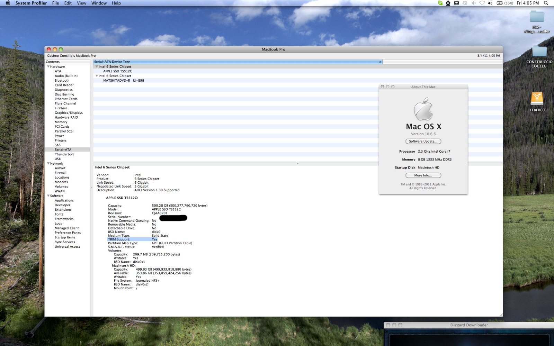Screen dimensions: 554x346
Task: Click the MacBook Pro window resize grip
Action: point(501,315)
